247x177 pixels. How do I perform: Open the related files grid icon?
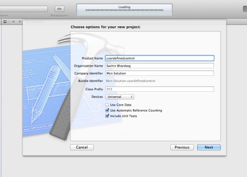point(5,22)
